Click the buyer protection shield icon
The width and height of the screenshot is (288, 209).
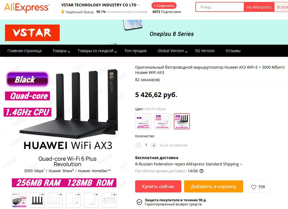click(x=139, y=202)
